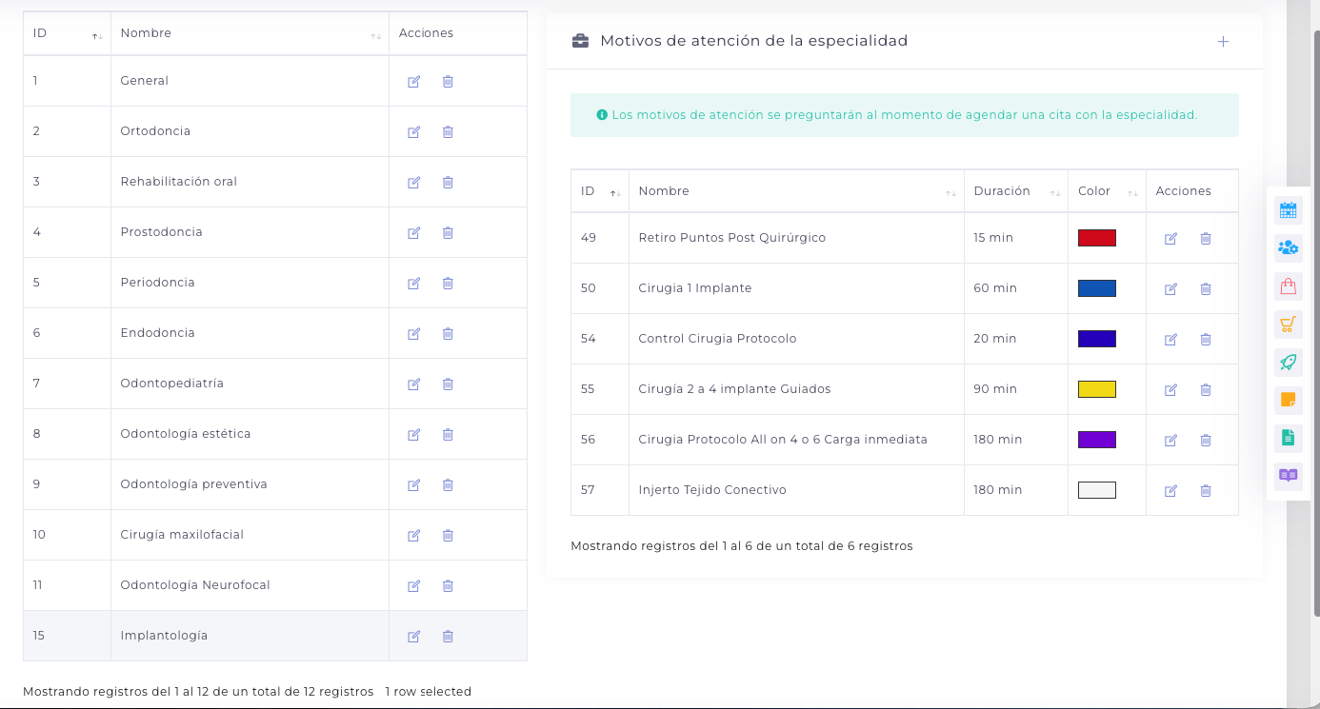Edit the Prostodoncia specialty
Viewport: 1320px width, 709px height.
coord(414,233)
